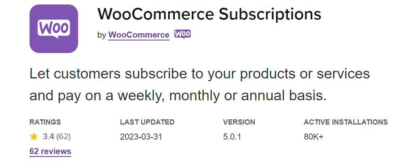The width and height of the screenshot is (409, 163).
Task: Click the 2023-03-31 update date
Action: point(141,137)
